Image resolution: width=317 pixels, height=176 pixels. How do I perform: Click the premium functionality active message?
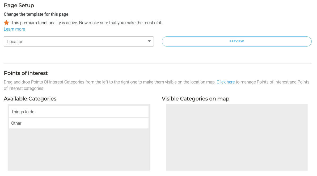[87, 23]
